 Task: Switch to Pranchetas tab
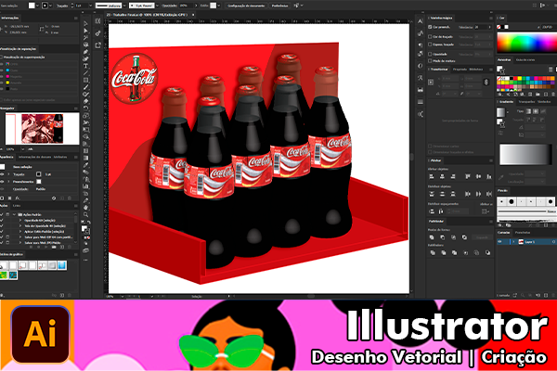click(x=523, y=233)
